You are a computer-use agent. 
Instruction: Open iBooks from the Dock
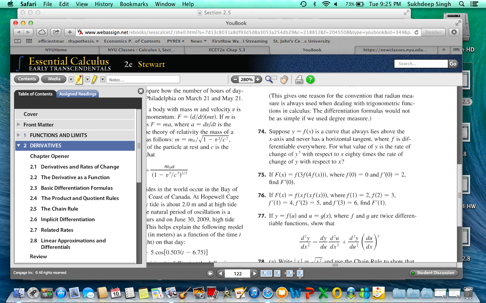point(282,292)
